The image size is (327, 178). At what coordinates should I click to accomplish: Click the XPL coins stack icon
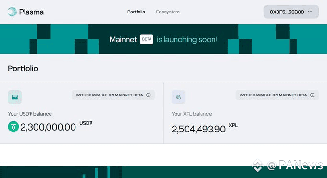pyautogui.click(x=178, y=97)
